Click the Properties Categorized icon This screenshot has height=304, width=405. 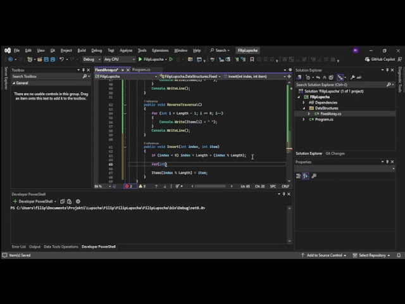tap(299, 176)
